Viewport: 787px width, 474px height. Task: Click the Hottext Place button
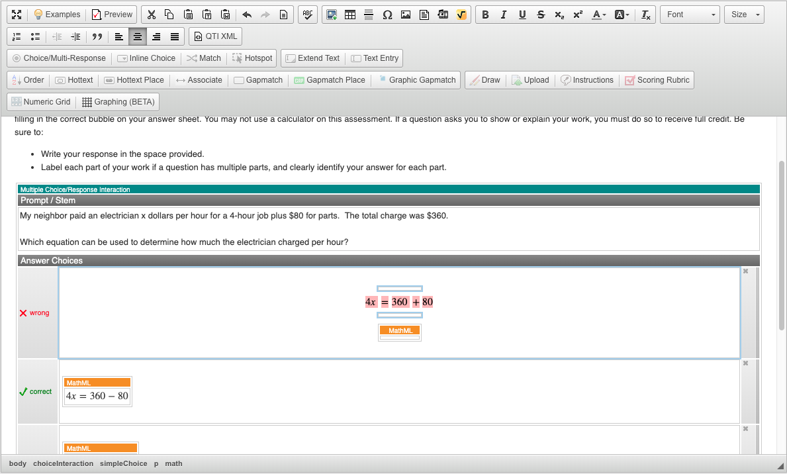coord(134,80)
